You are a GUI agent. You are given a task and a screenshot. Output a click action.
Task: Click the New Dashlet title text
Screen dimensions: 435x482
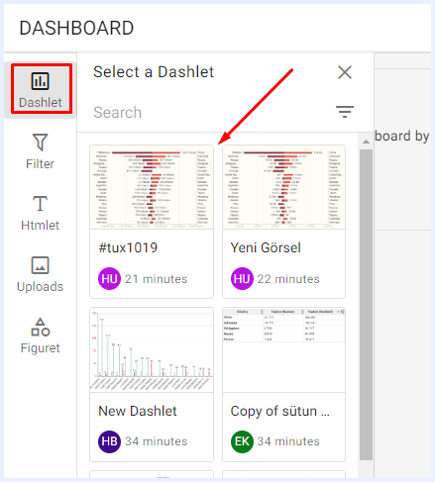pyautogui.click(x=138, y=411)
